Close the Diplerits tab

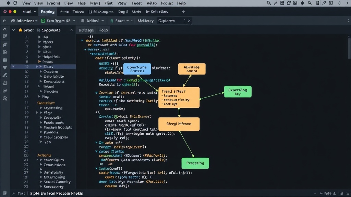click(189, 21)
